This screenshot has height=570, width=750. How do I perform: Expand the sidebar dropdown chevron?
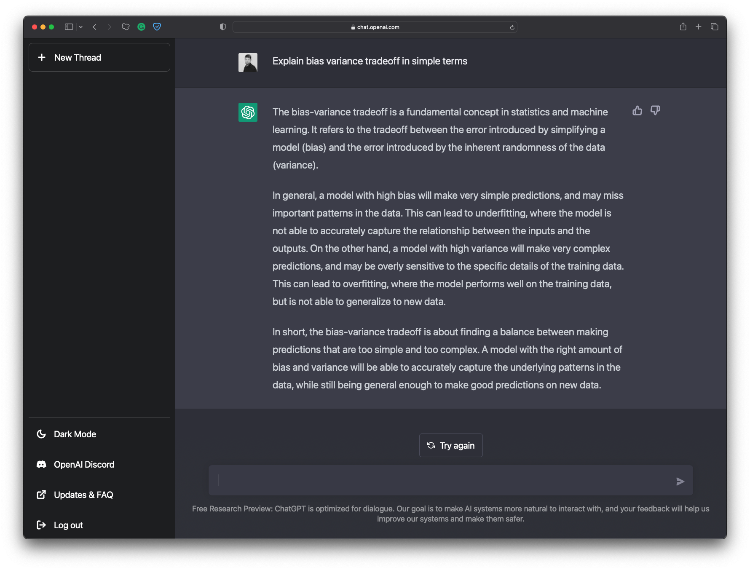tap(81, 27)
